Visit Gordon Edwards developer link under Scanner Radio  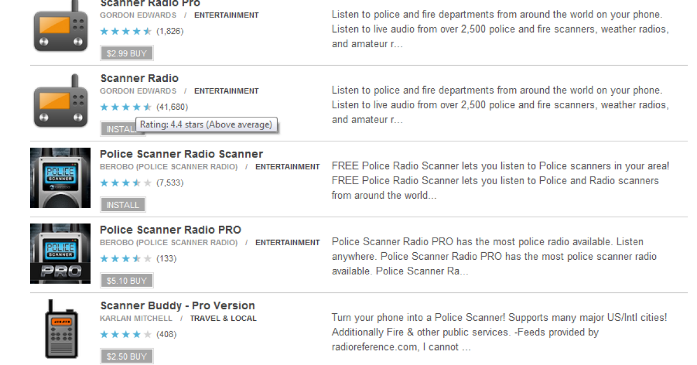138,91
